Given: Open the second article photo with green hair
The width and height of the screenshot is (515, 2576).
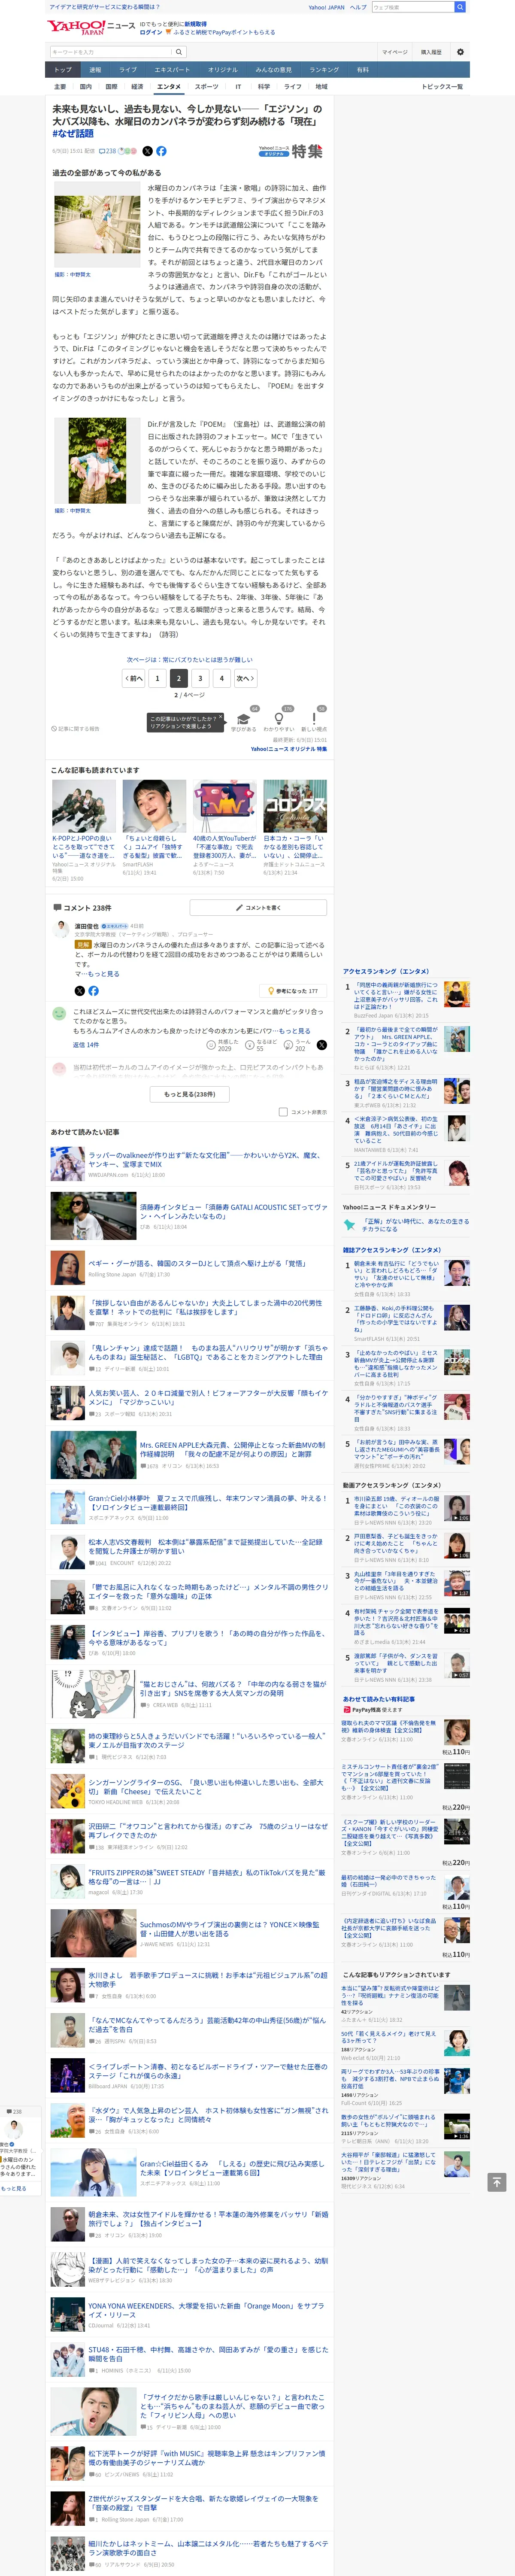Looking at the screenshot, I should point(96,461).
